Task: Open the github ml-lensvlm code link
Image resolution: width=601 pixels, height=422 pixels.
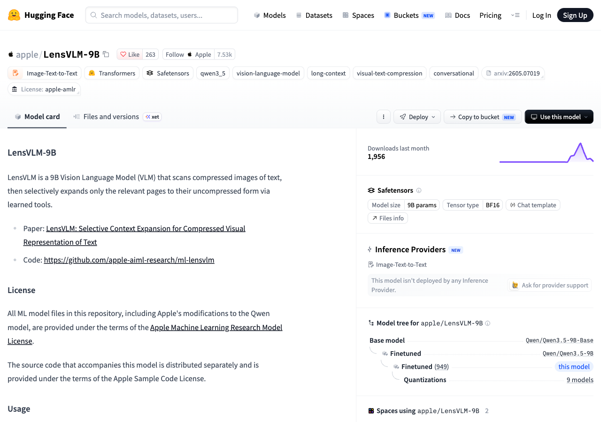Action: [x=129, y=260]
